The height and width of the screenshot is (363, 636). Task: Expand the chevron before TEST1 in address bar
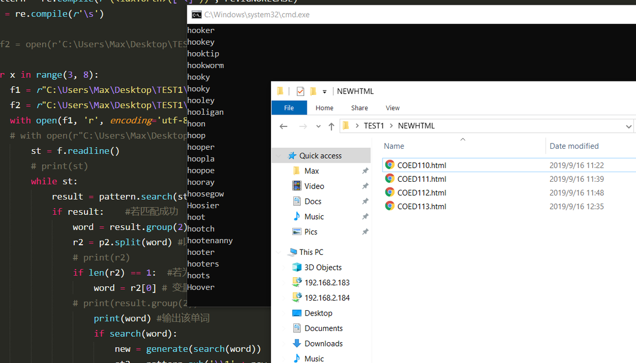click(x=357, y=126)
